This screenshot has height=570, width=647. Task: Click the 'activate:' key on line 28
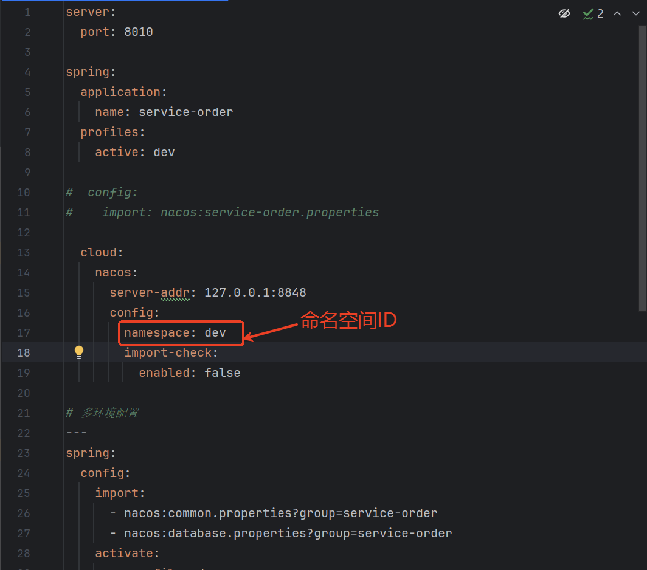[x=128, y=554]
